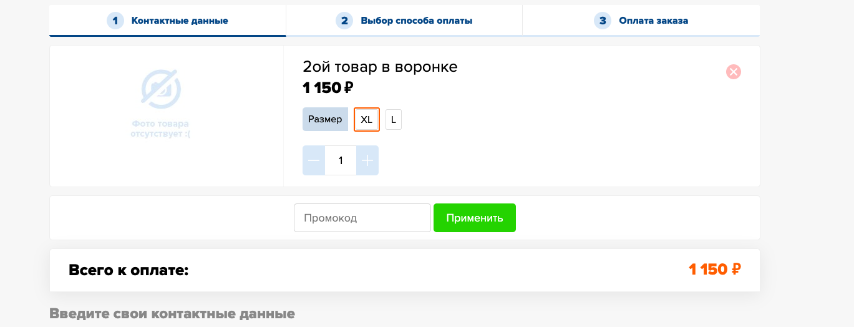
Task: Click the missing product photo icon
Action: pos(160,88)
